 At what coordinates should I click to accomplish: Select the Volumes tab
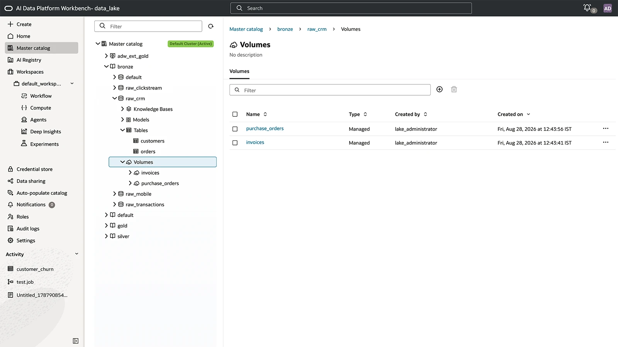pos(239,71)
